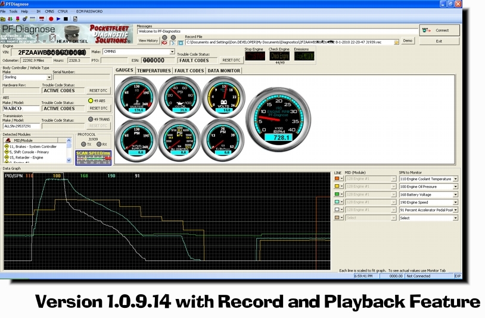Click the RX protocol indicator
Image resolution: width=485 pixels, height=318 pixels.
[99, 144]
